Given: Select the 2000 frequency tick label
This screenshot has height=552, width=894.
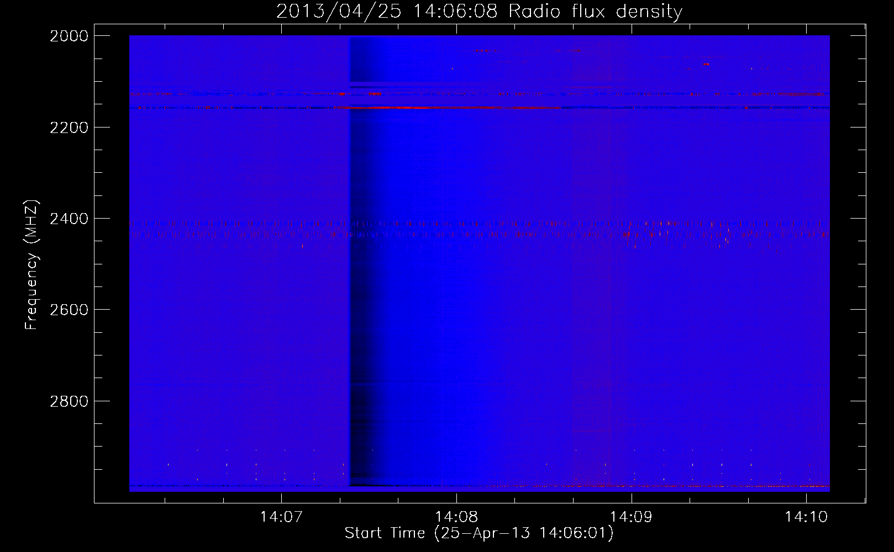Looking at the screenshot, I should pyautogui.click(x=69, y=36).
